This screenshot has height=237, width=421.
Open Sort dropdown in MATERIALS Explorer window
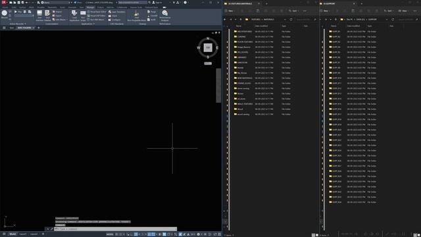click(293, 11)
